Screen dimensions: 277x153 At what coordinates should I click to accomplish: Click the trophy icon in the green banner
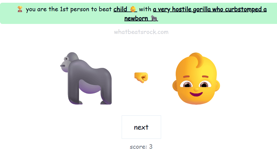[x=20, y=9]
